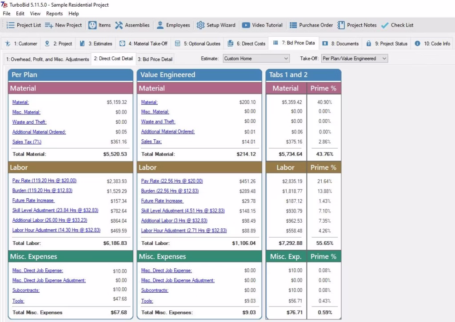The height and width of the screenshot is (322, 455).
Task: Open the Reports menu
Action: coord(54,14)
